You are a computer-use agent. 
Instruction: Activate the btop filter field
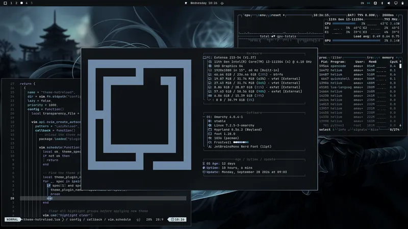click(x=337, y=58)
